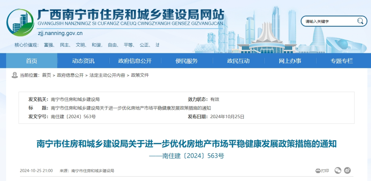Click breadcrumb link 政策文件

140,75
